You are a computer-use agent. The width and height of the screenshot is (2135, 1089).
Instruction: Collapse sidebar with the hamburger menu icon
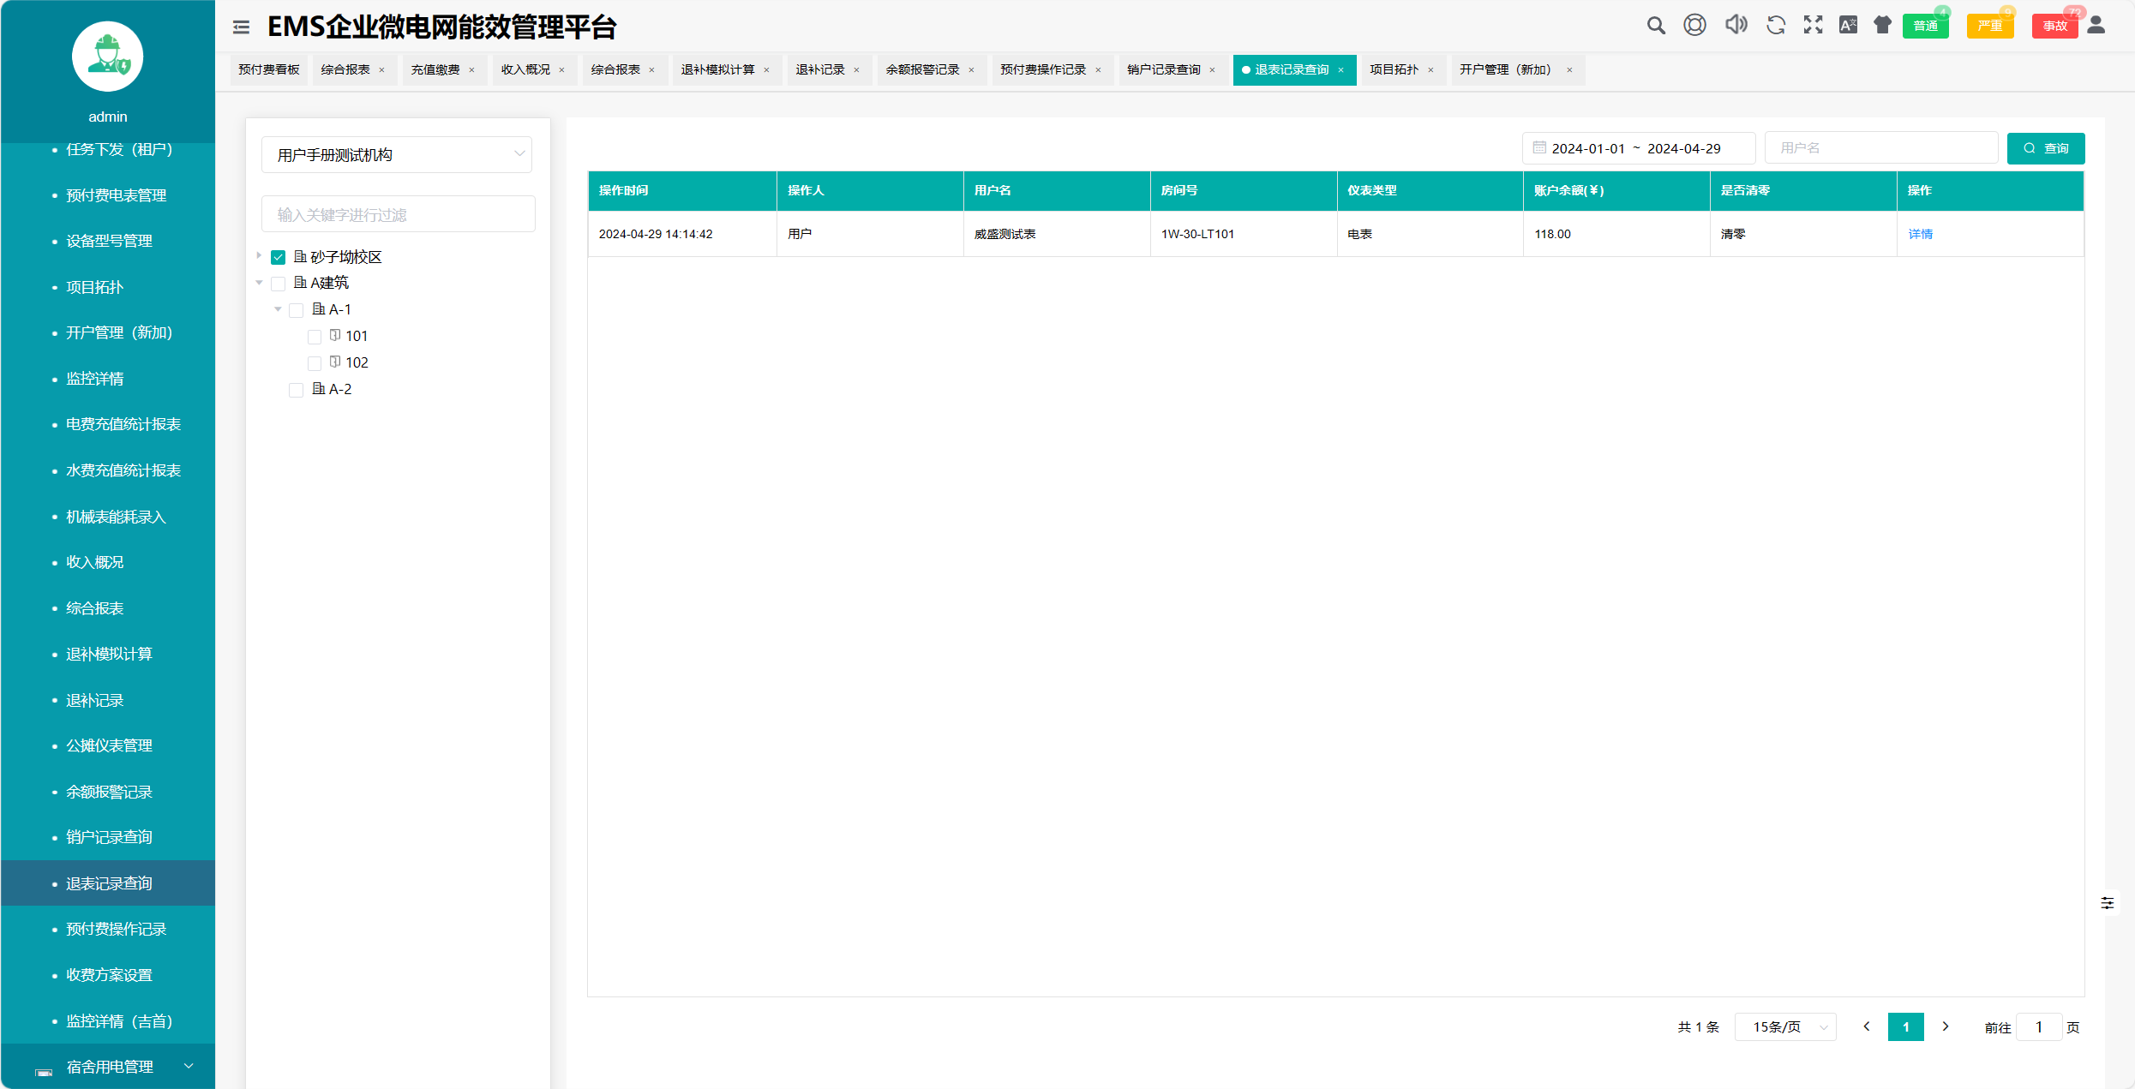[241, 27]
